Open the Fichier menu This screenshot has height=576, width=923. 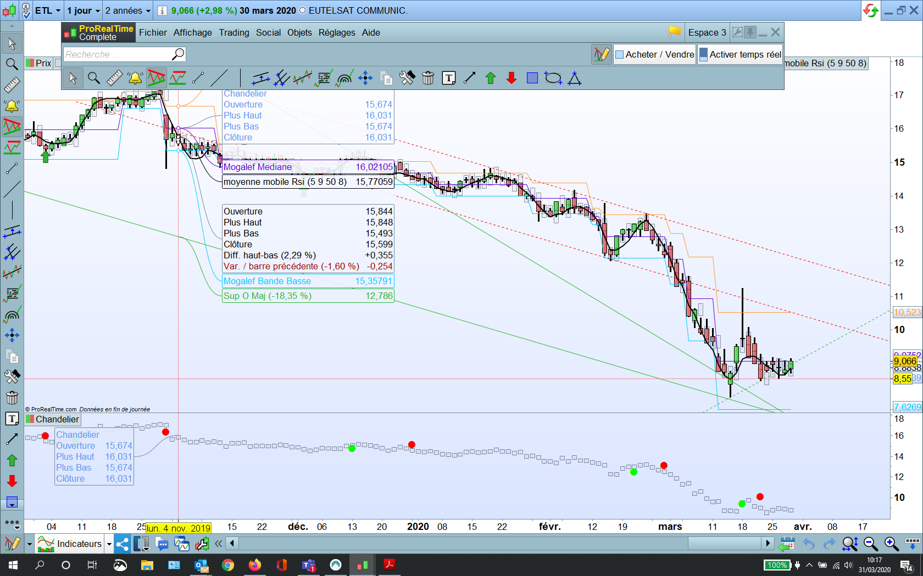click(x=153, y=32)
